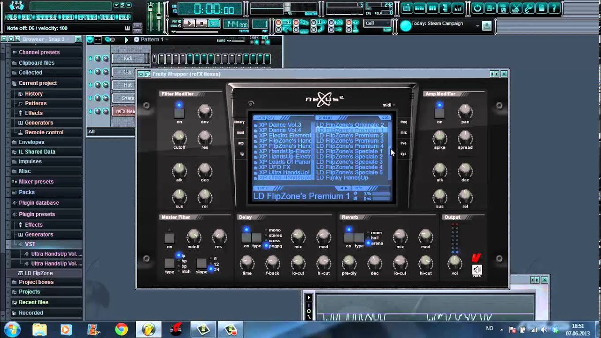The image size is (601, 338).
Task: Open File Explorer from taskbar
Action: point(40,330)
